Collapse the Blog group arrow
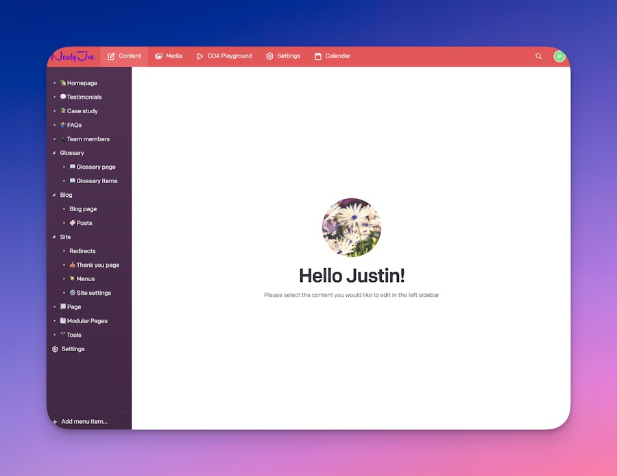The image size is (617, 476). click(x=54, y=195)
